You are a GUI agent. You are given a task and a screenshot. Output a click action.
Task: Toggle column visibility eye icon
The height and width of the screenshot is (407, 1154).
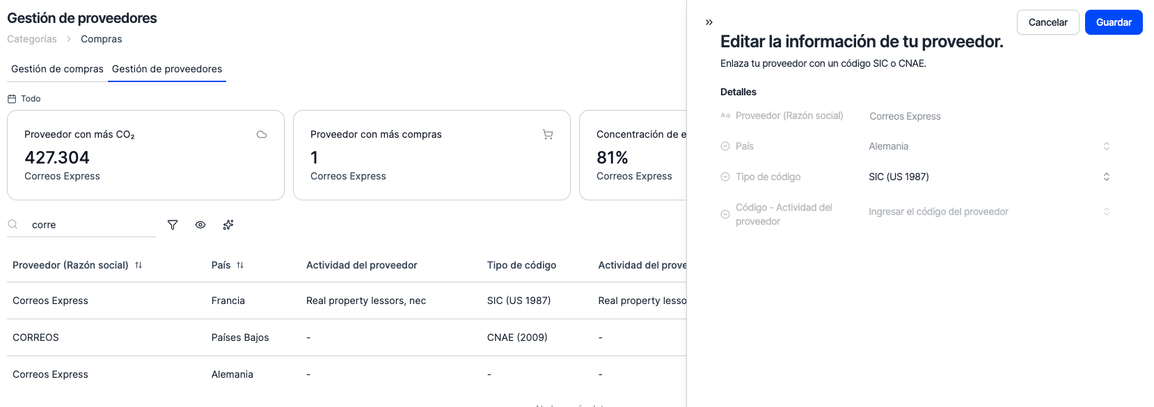point(200,225)
